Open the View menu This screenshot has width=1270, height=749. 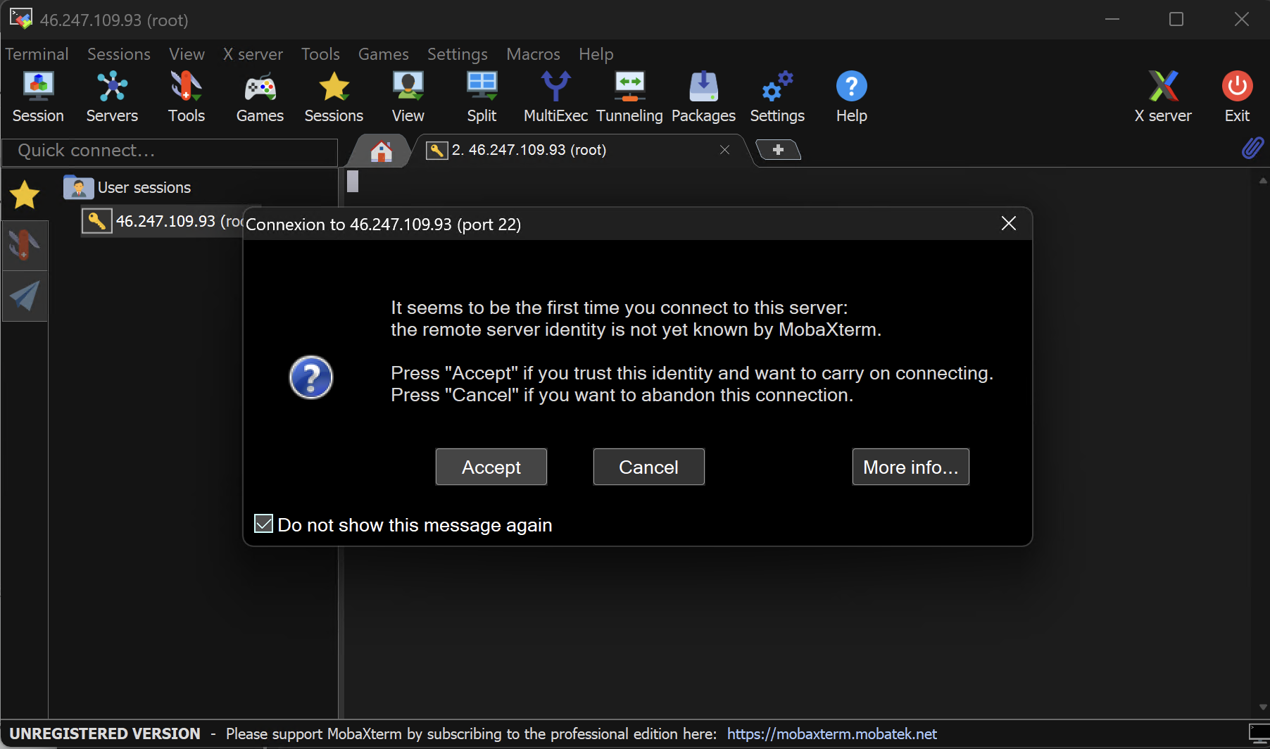click(187, 54)
